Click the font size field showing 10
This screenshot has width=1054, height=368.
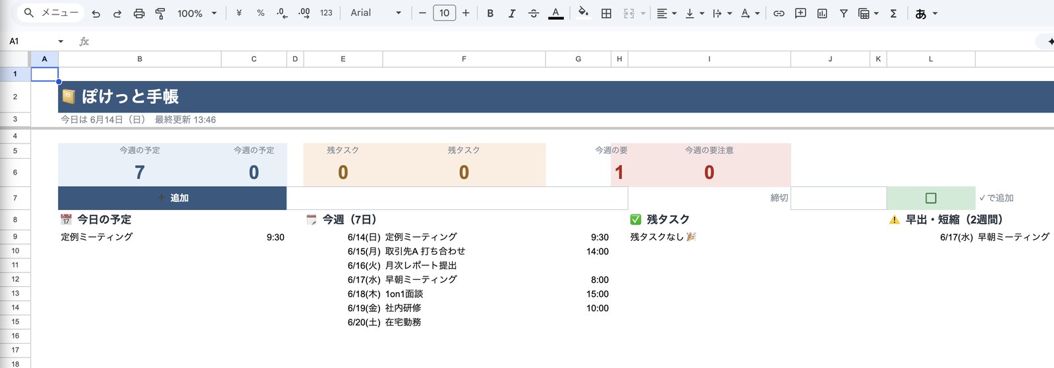(445, 13)
